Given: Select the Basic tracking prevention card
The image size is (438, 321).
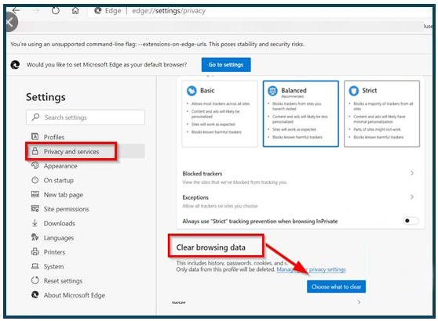Looking at the screenshot, I should pos(220,114).
